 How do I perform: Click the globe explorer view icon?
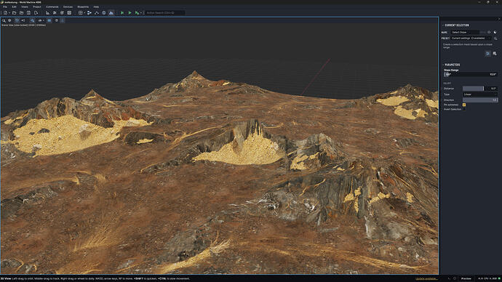[104, 13]
